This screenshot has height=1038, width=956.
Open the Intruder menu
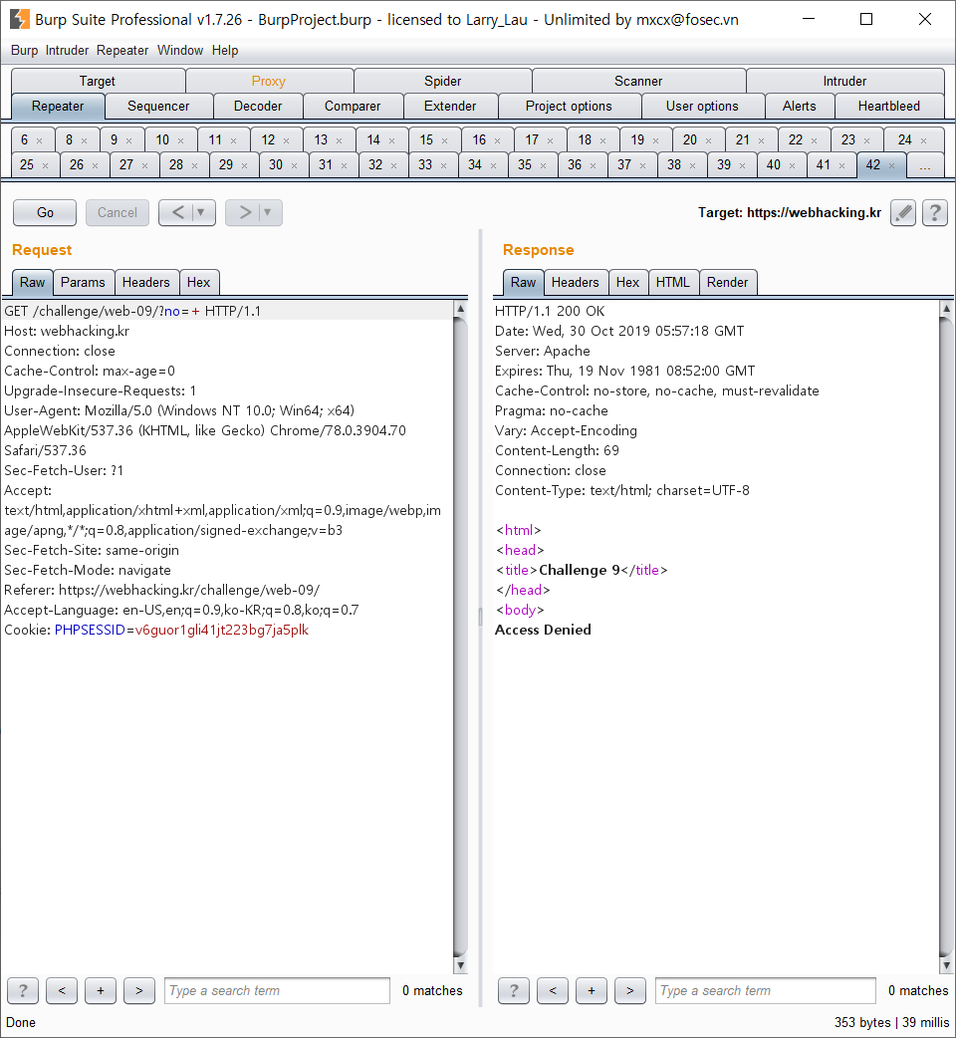click(x=67, y=51)
